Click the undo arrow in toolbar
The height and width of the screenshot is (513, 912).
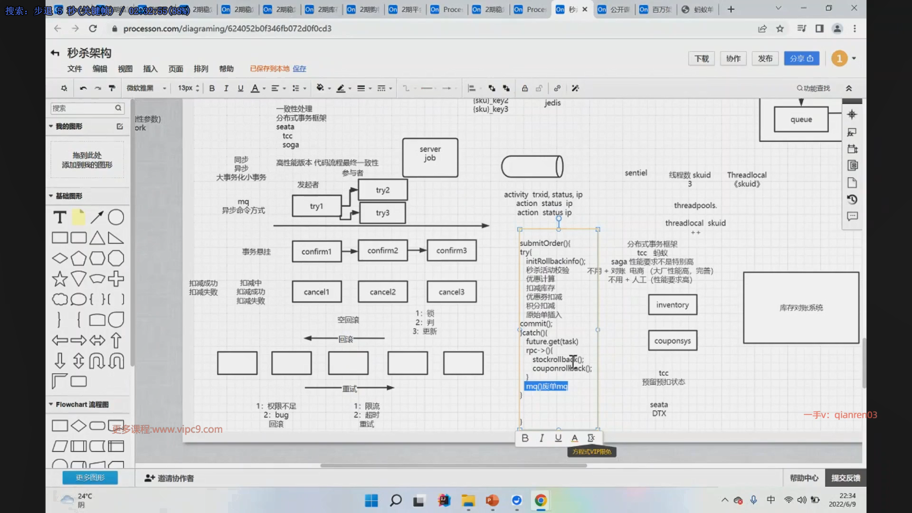(83, 88)
